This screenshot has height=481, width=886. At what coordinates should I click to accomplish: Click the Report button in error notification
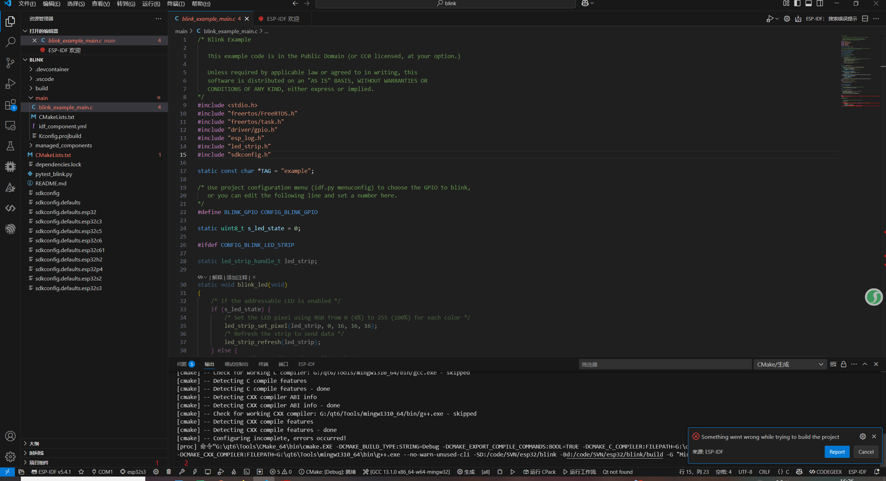point(837,452)
